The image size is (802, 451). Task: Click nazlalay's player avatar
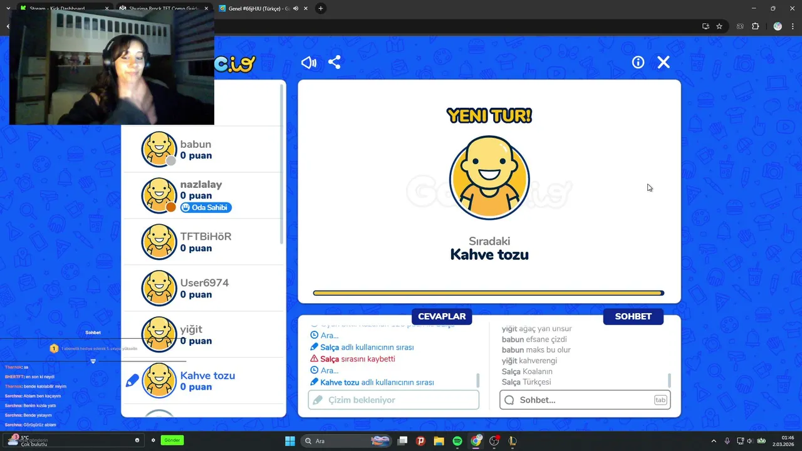[x=159, y=195]
